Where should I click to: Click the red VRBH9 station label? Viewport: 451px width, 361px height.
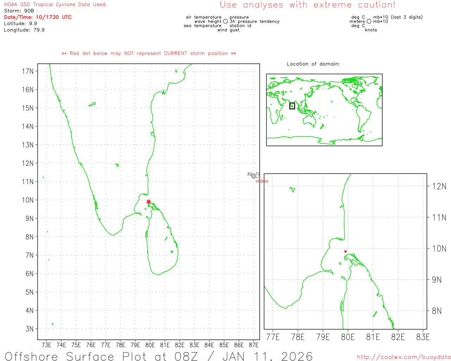[262, 181]
